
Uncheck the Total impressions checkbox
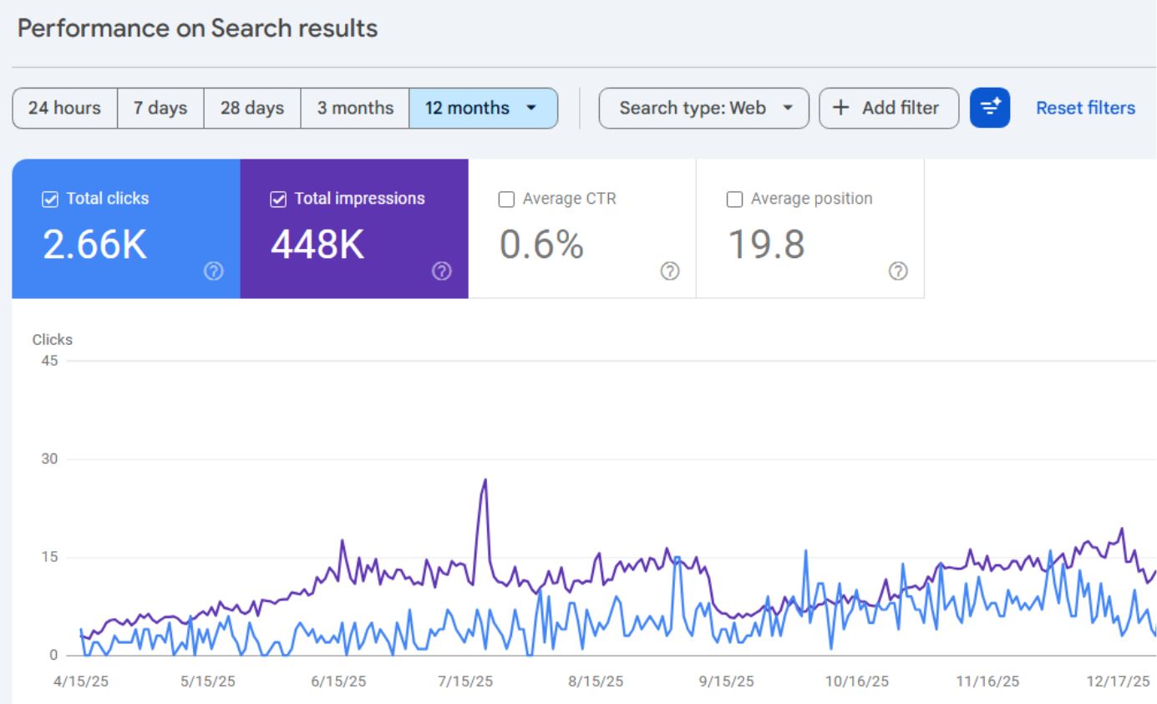click(x=278, y=200)
